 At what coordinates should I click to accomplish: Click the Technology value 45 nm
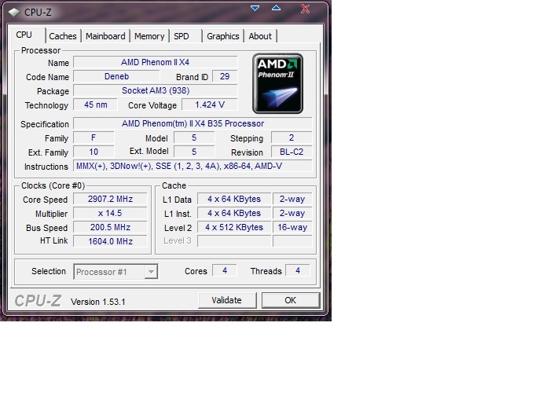95,104
